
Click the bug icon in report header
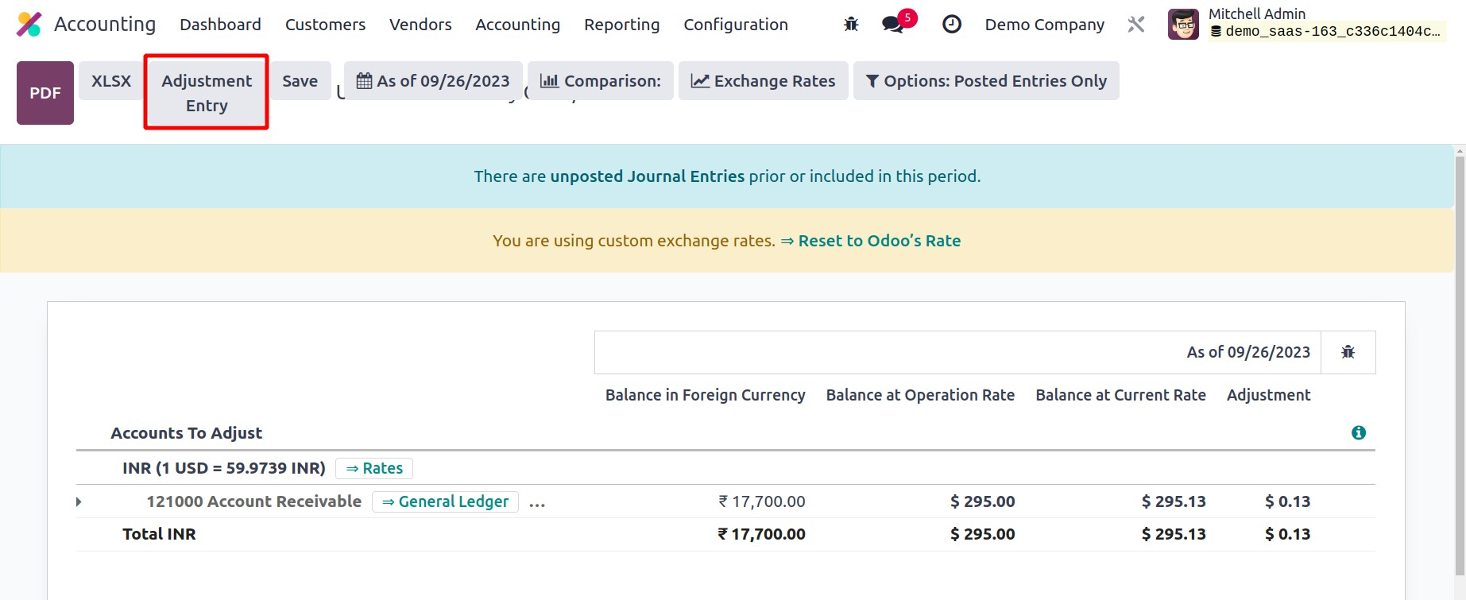[x=1348, y=352]
